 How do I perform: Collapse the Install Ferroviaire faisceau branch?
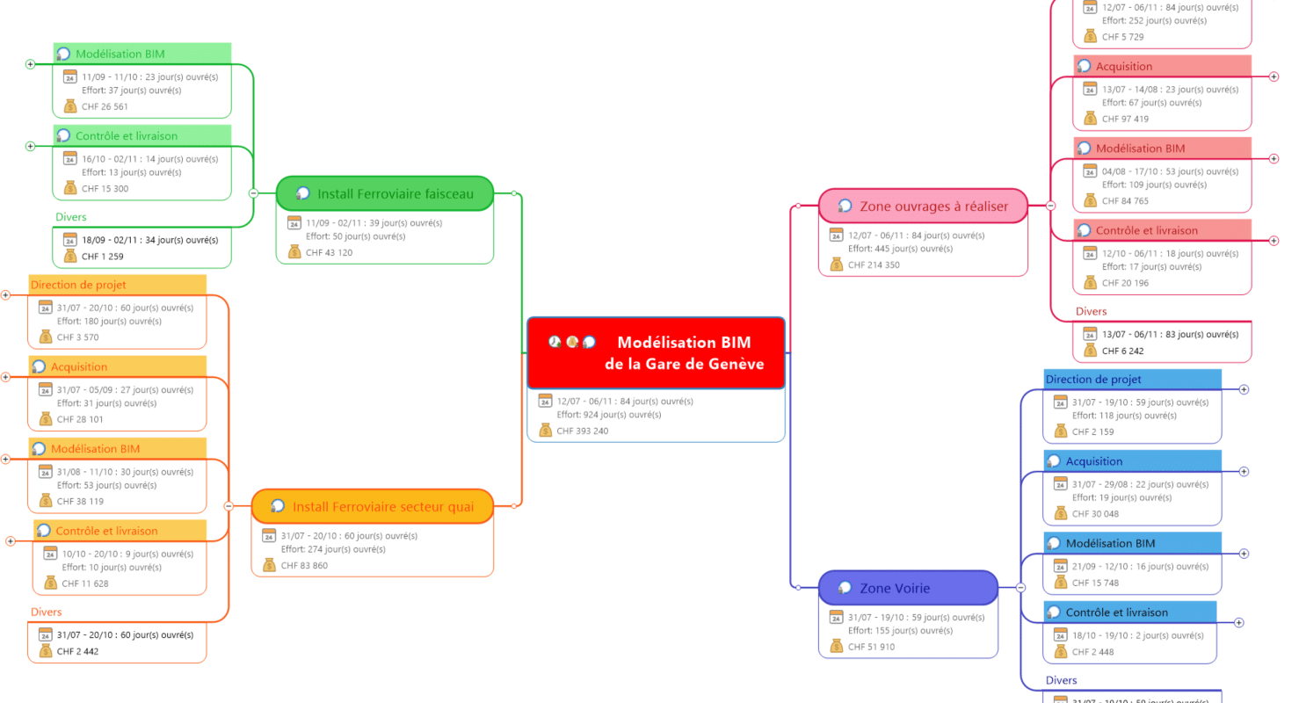coord(253,192)
